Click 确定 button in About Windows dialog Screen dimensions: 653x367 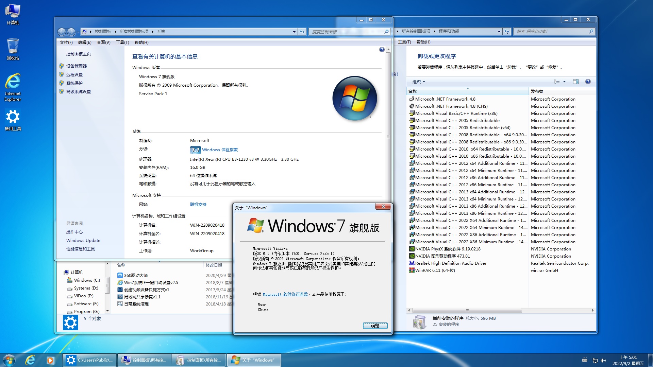point(375,326)
